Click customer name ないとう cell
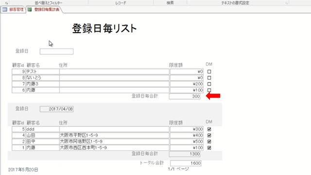 pos(42,78)
